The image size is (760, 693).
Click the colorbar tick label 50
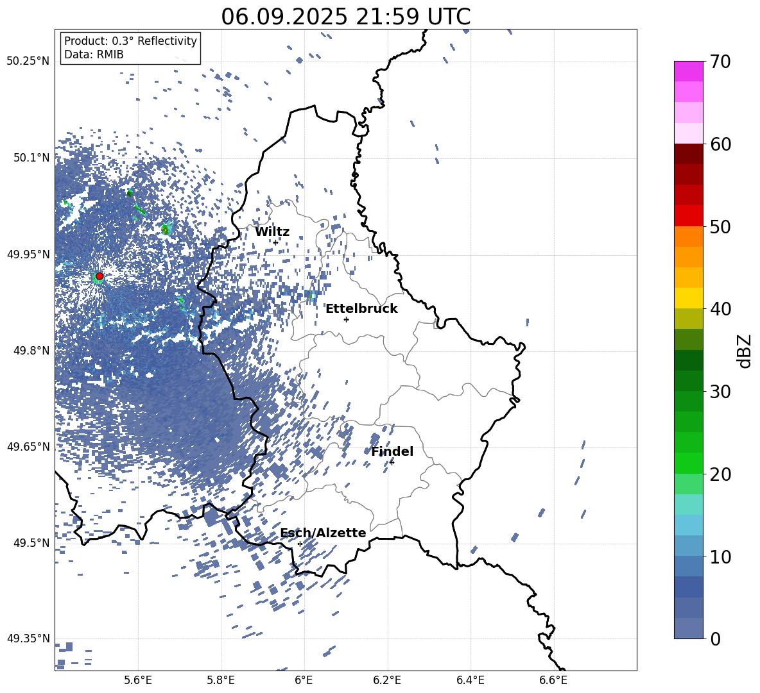pyautogui.click(x=720, y=226)
